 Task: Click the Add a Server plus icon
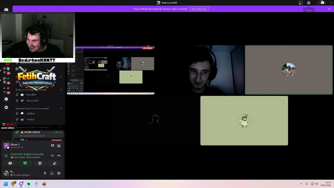6,99
